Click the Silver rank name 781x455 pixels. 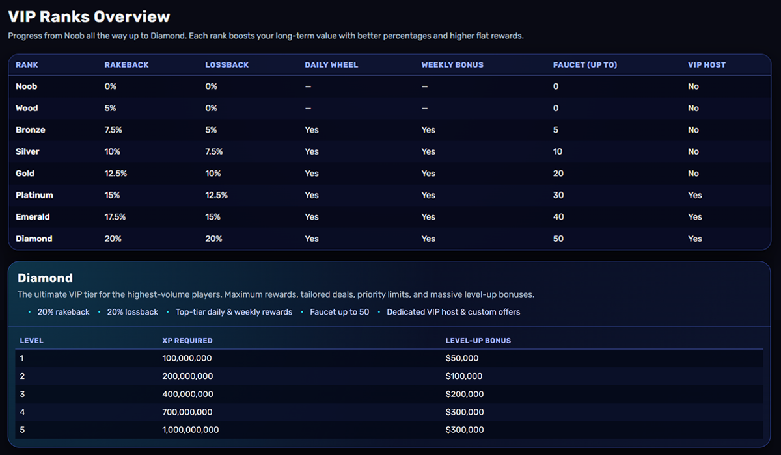click(28, 151)
